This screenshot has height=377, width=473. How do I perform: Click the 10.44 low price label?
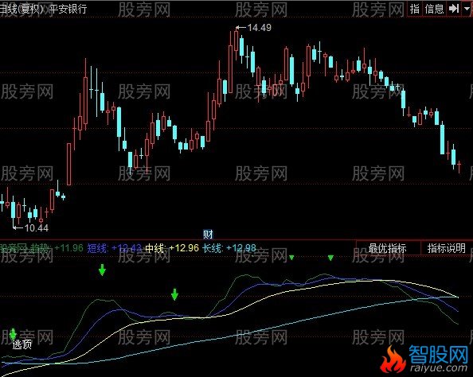pyautogui.click(x=37, y=227)
